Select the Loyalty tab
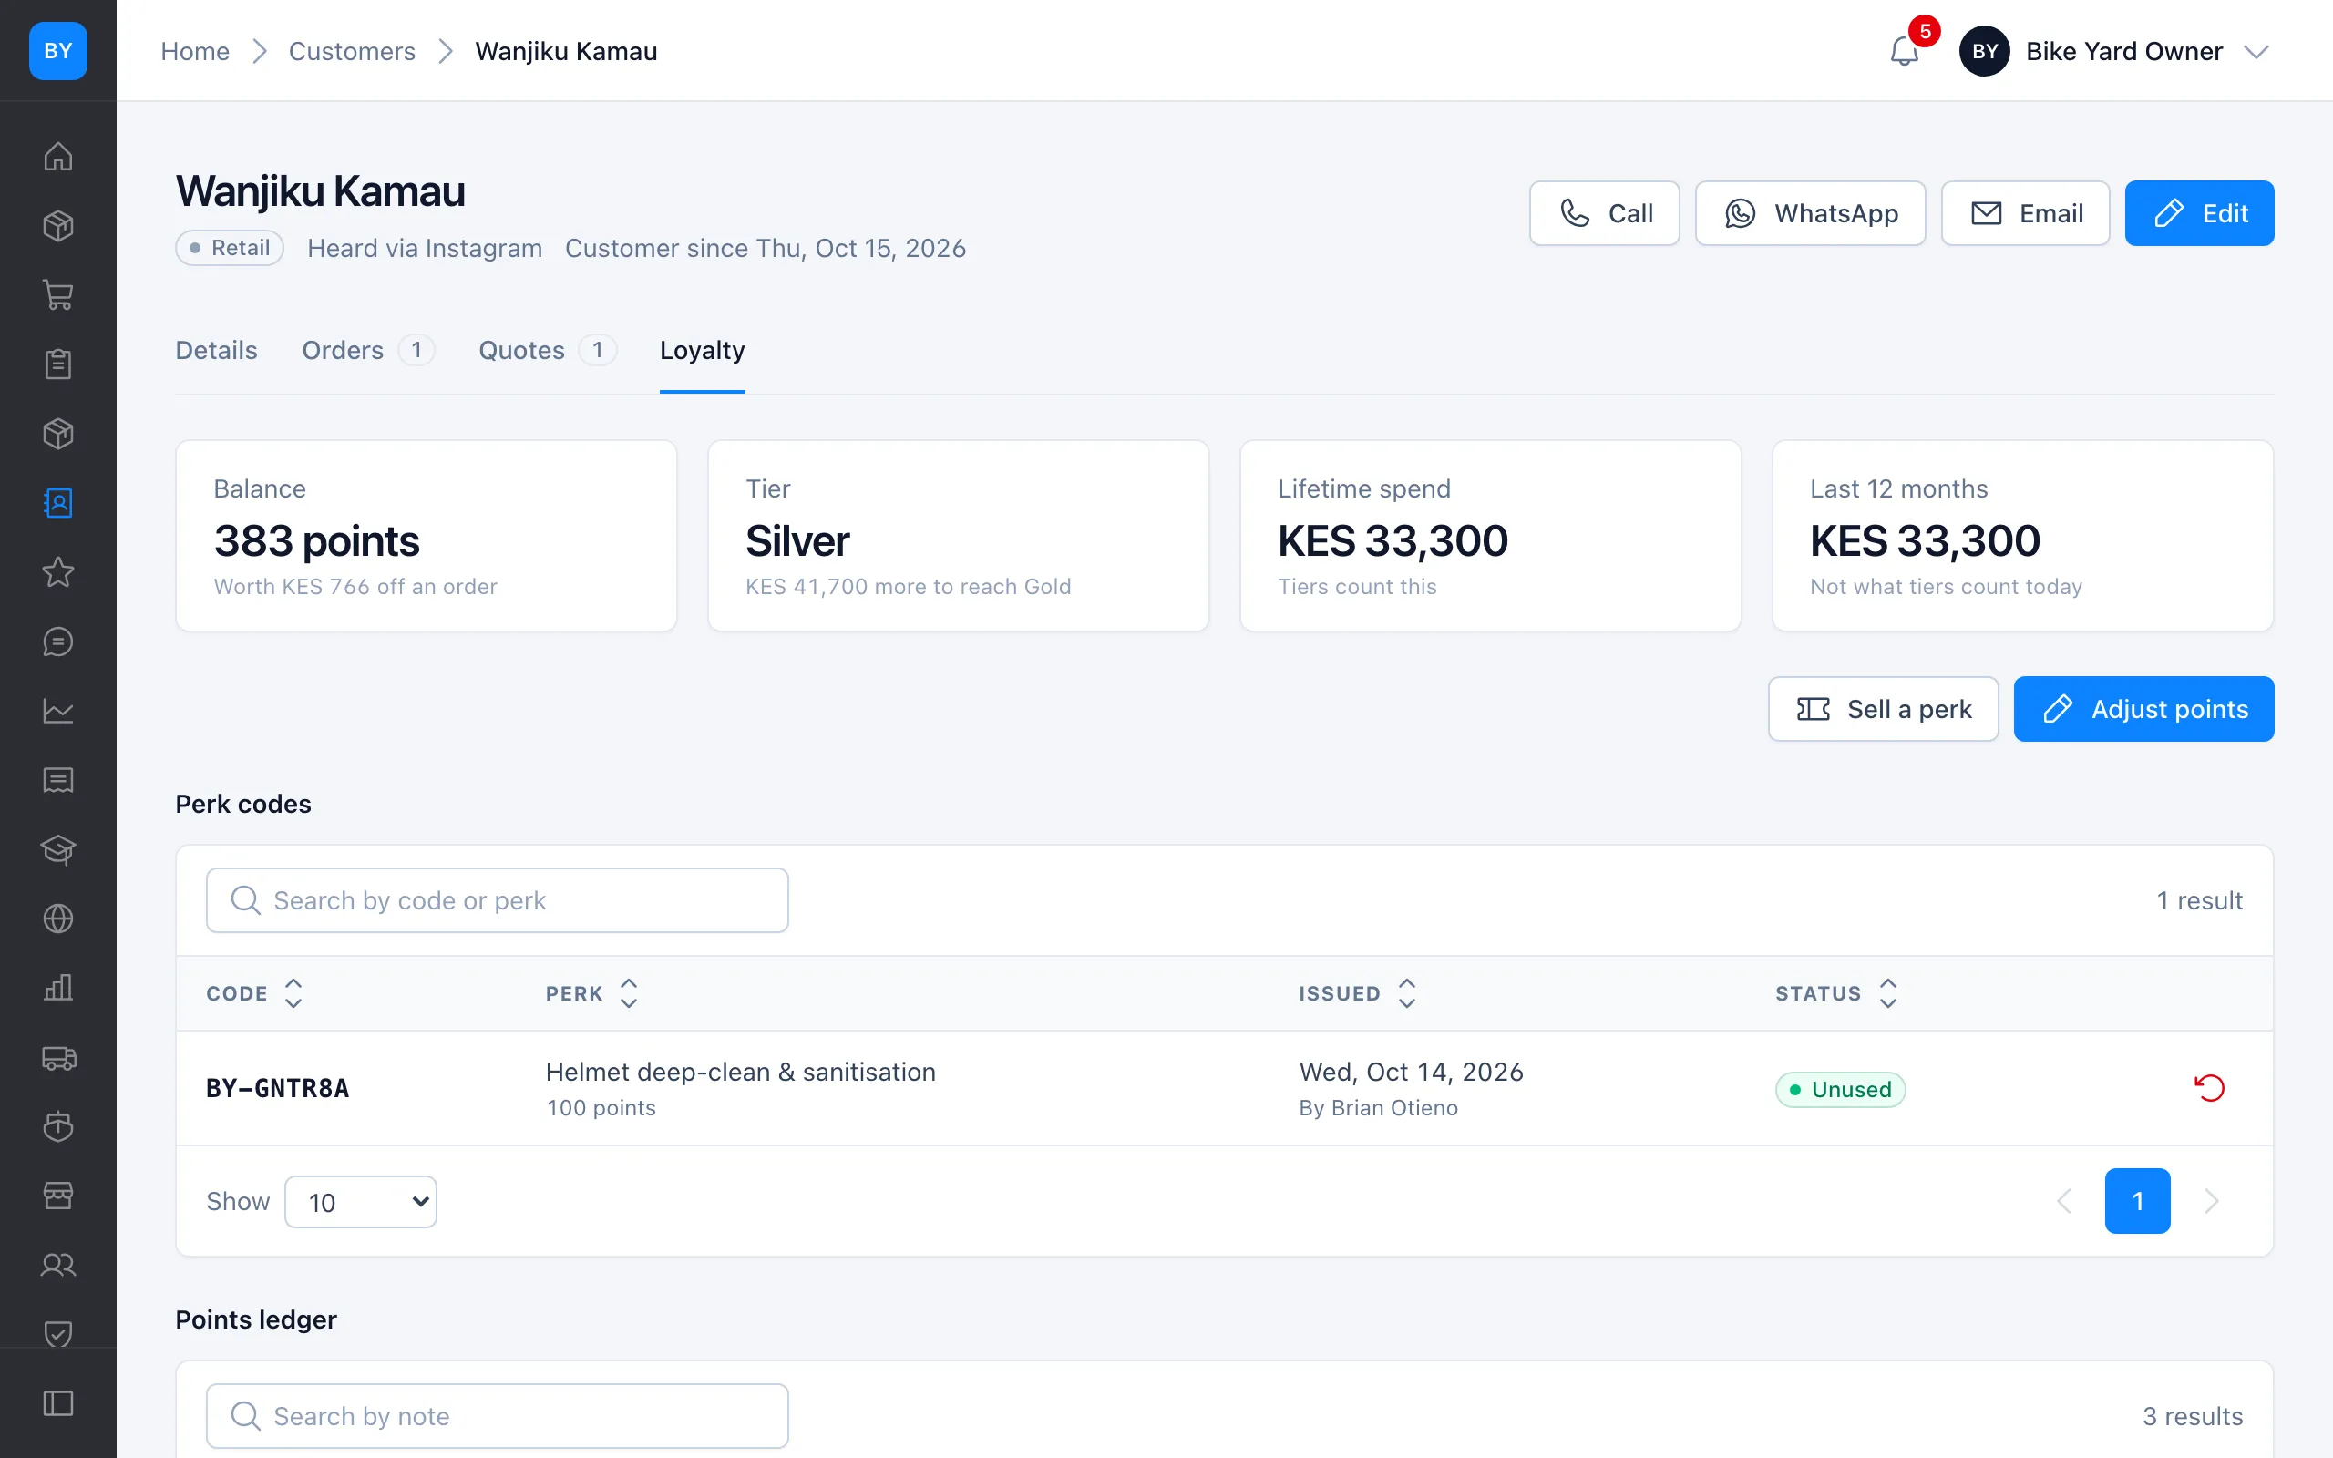The image size is (2333, 1458). [x=702, y=350]
